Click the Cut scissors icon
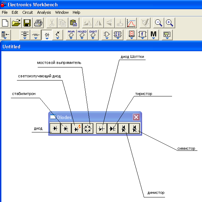The height and width of the screenshot is (202, 202). coord(52,23)
